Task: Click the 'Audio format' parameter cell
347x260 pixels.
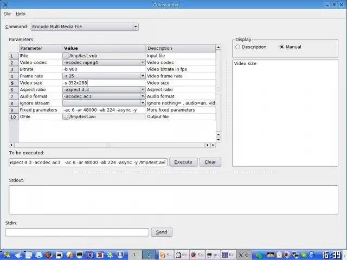Action: coord(41,96)
